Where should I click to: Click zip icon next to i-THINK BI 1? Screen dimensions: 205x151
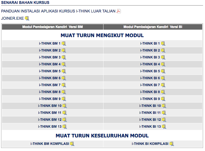pyautogui.click(x=163, y=43)
